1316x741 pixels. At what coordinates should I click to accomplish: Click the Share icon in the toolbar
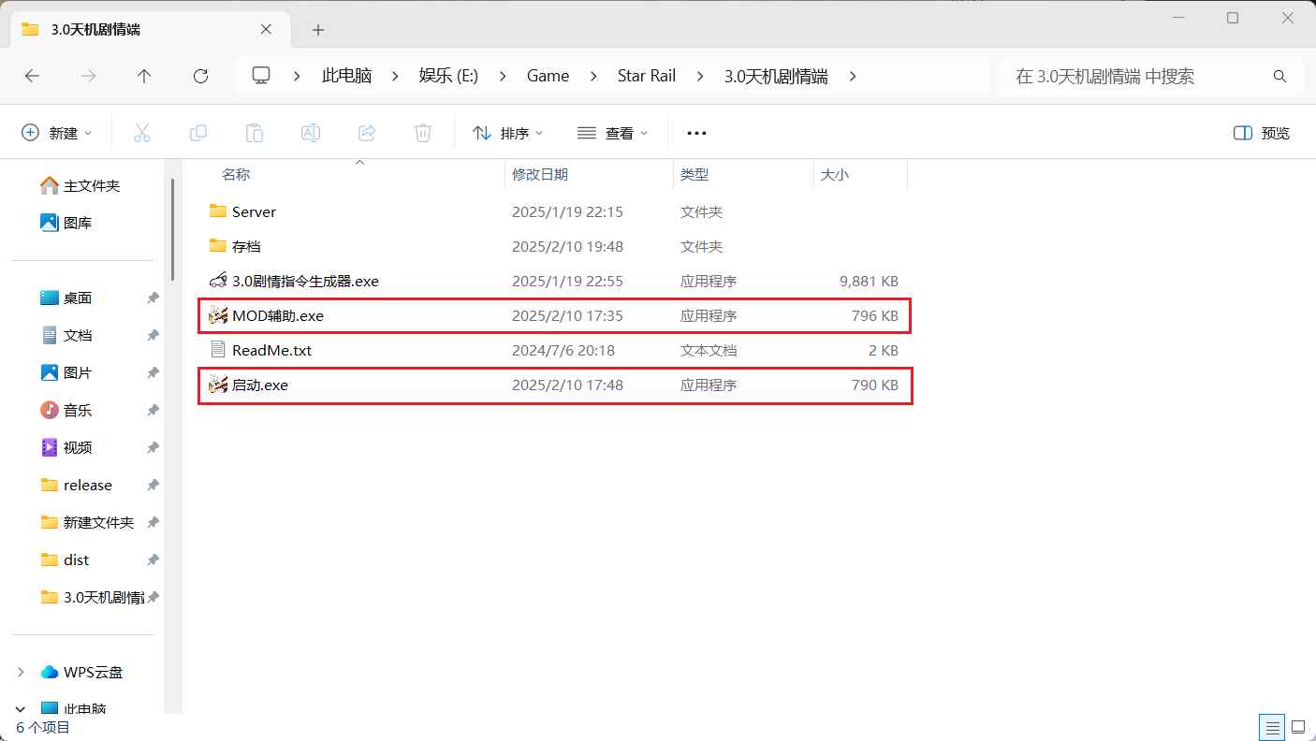(x=367, y=132)
